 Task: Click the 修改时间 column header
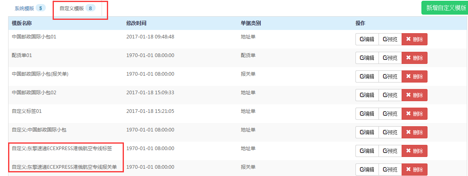point(136,23)
